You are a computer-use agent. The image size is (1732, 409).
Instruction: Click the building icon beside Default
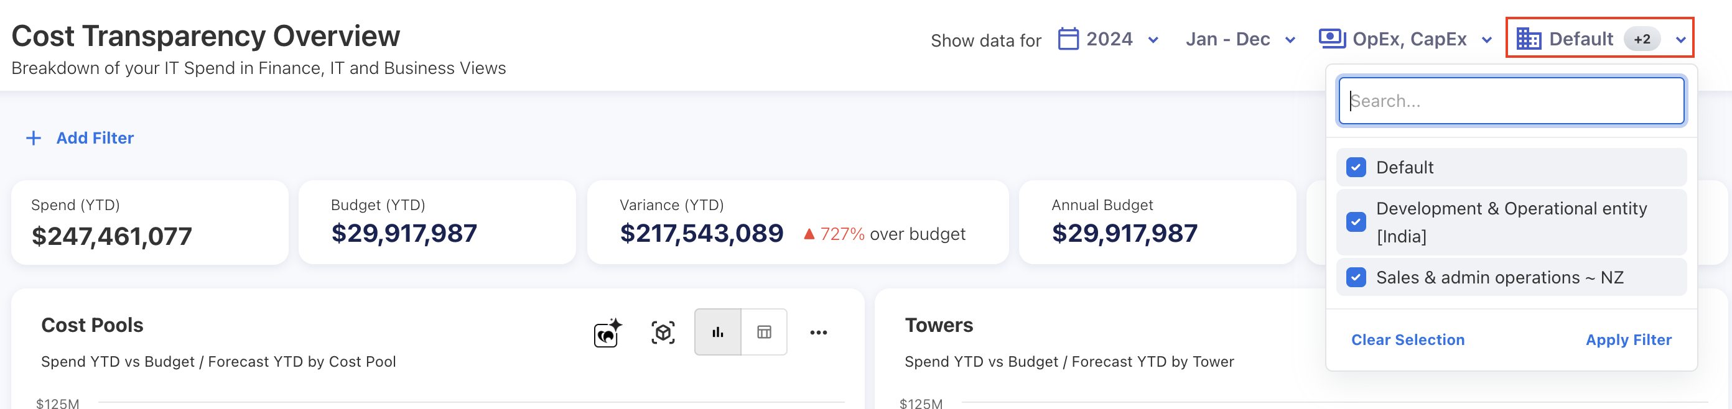pos(1529,39)
